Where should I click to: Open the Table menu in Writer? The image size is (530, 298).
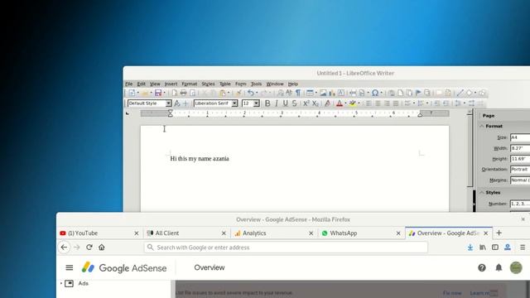tap(224, 84)
